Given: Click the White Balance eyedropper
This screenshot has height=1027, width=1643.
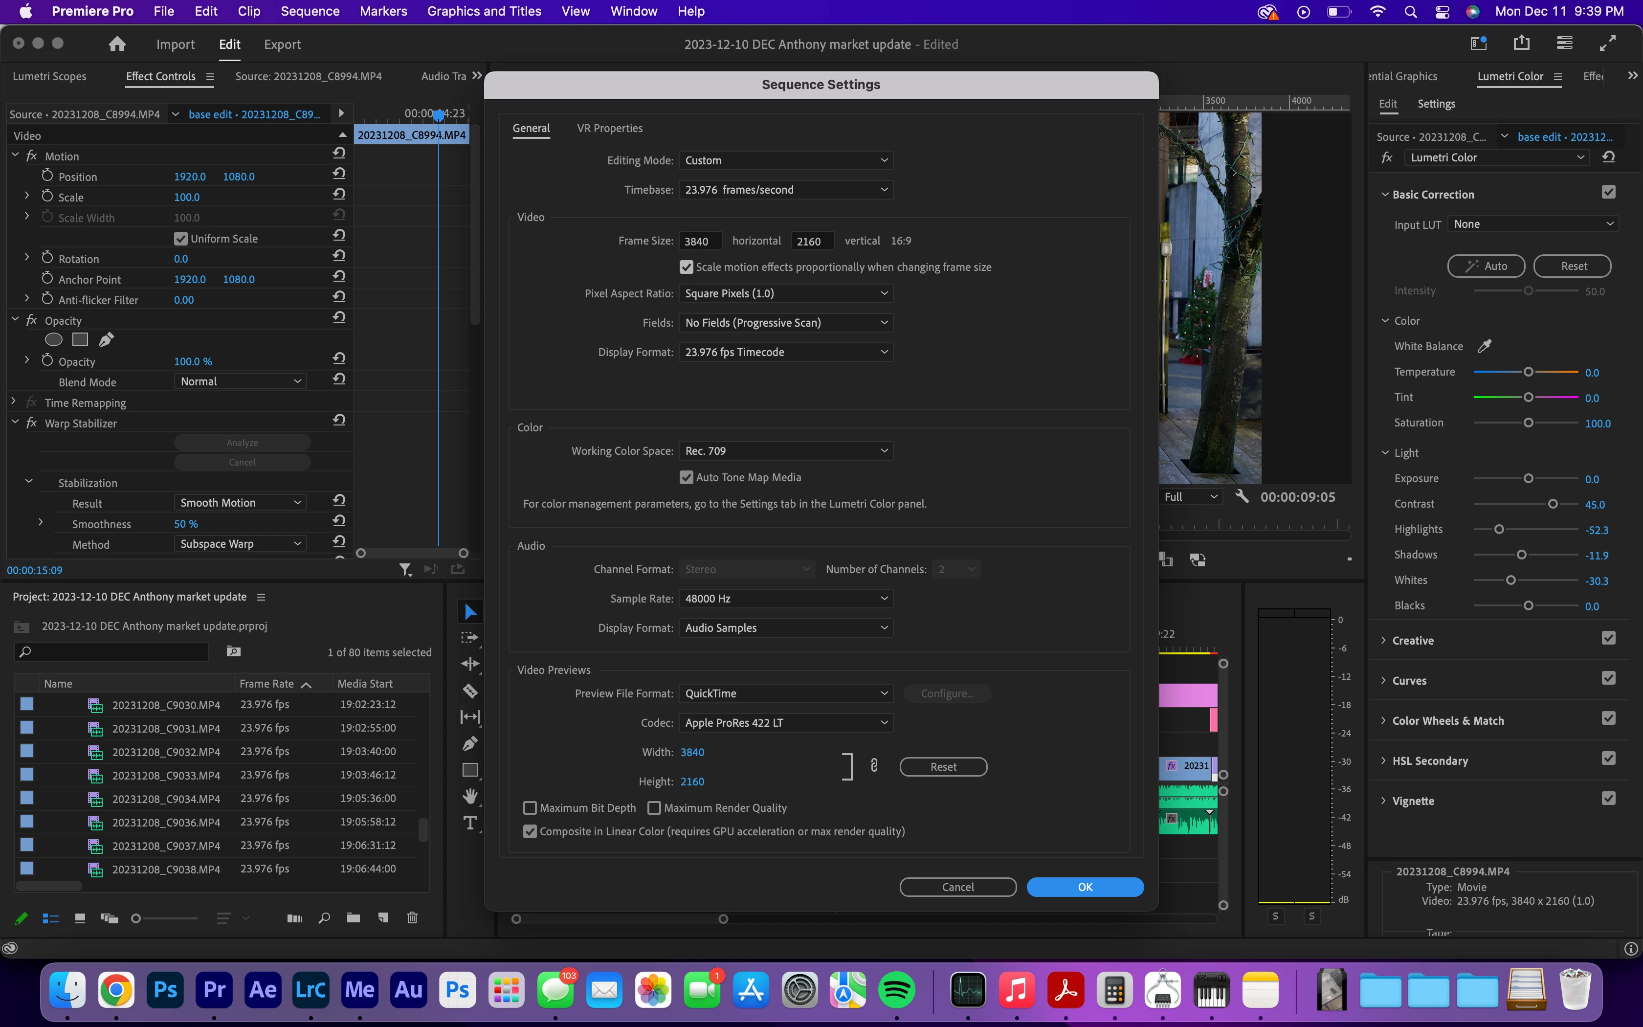Looking at the screenshot, I should (x=1485, y=346).
